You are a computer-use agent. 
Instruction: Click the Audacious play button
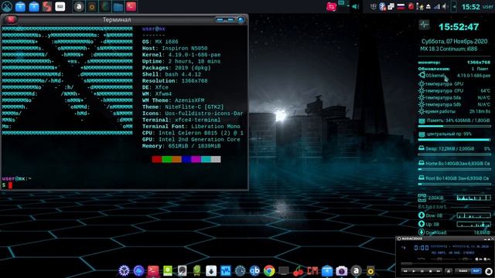[414, 271]
